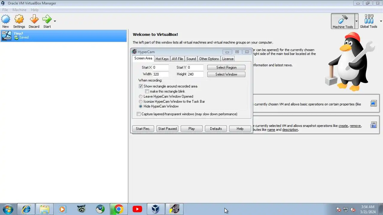Click the Start Paused button
Viewport: 383px width, 215px height.
pos(167,129)
